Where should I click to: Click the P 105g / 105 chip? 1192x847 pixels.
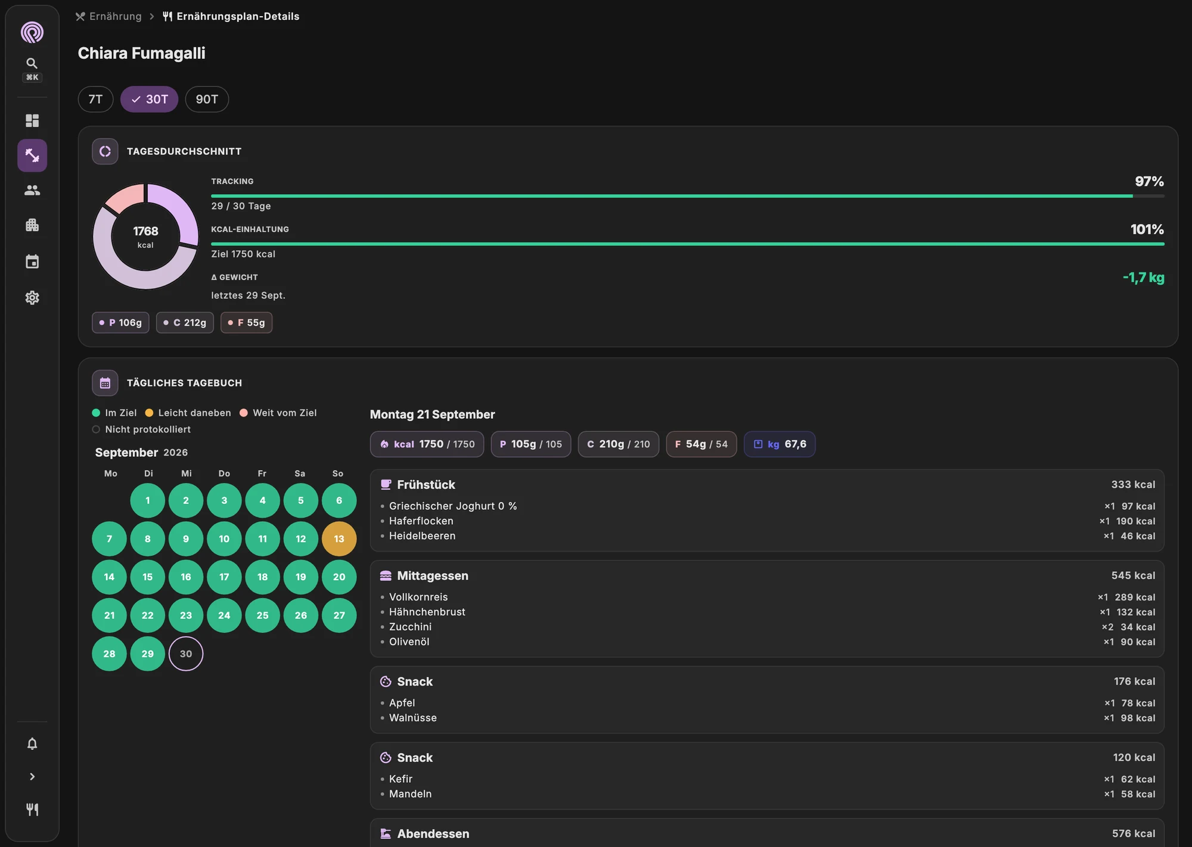(530, 444)
